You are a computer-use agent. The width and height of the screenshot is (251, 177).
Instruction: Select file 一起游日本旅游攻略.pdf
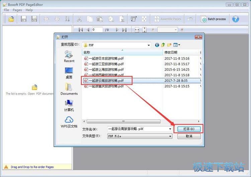click(x=104, y=58)
